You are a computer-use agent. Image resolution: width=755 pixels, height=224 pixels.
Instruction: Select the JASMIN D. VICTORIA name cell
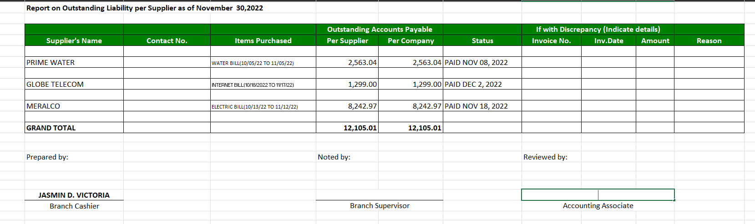click(74, 195)
